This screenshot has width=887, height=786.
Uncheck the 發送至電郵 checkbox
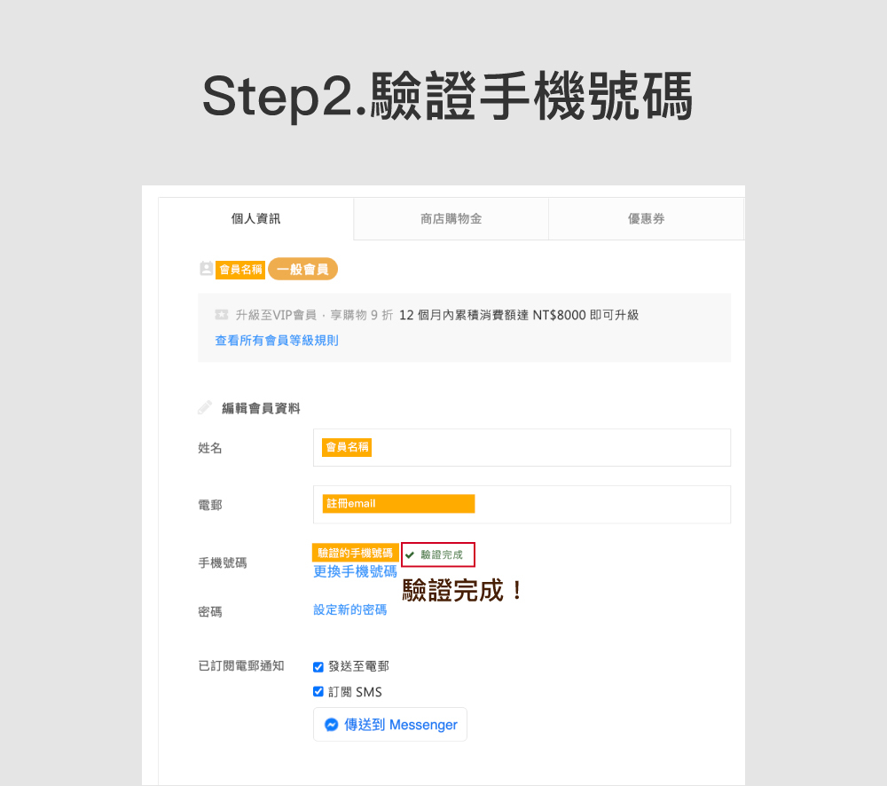pos(318,666)
